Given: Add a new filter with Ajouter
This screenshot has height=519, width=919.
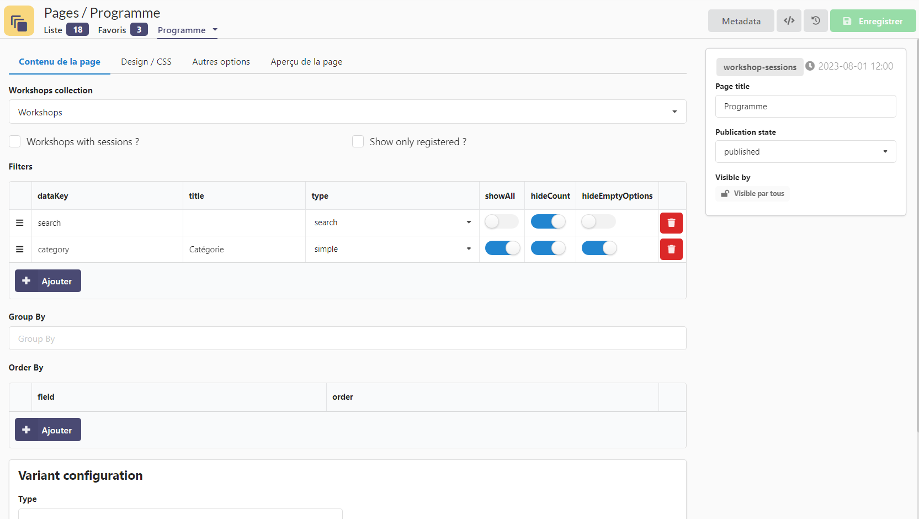Looking at the screenshot, I should click(x=48, y=281).
